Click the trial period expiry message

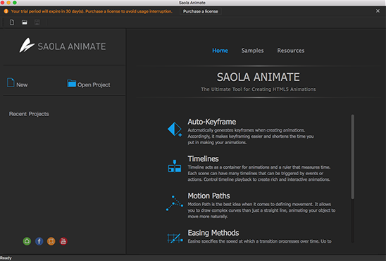92,11
